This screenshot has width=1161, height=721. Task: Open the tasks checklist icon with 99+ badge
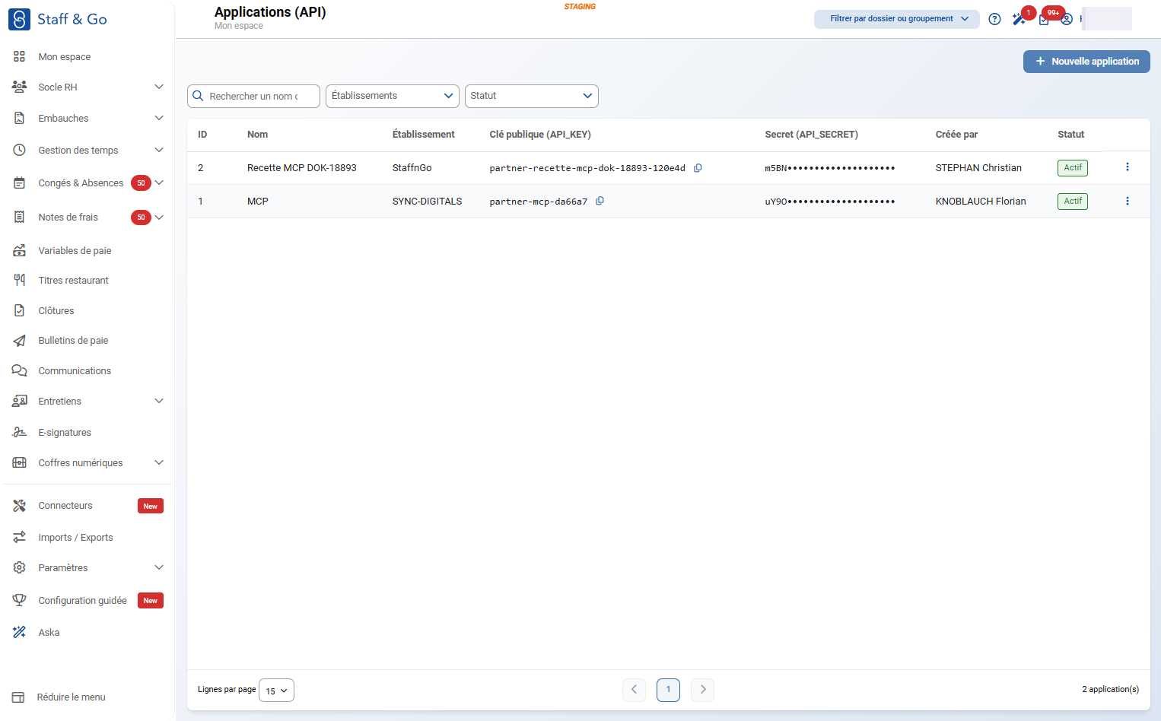pos(1044,20)
